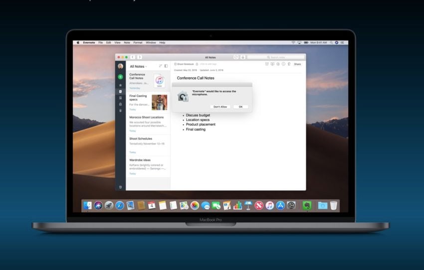Click the Discuss budget bullet item
This screenshot has height=270, width=424.
198,115
